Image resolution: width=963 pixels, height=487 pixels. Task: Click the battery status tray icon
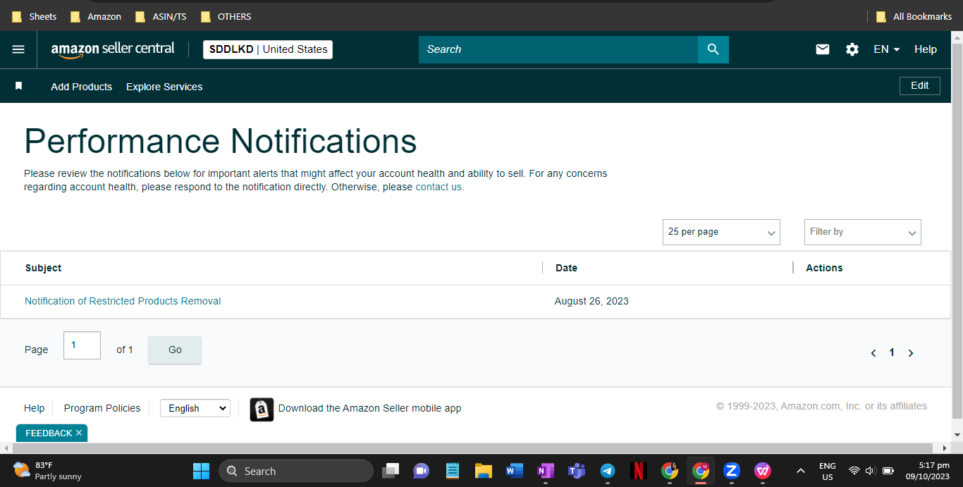[888, 471]
